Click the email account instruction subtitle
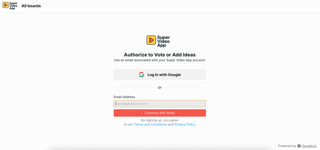Screen dimensions: 320x150 point(160,60)
